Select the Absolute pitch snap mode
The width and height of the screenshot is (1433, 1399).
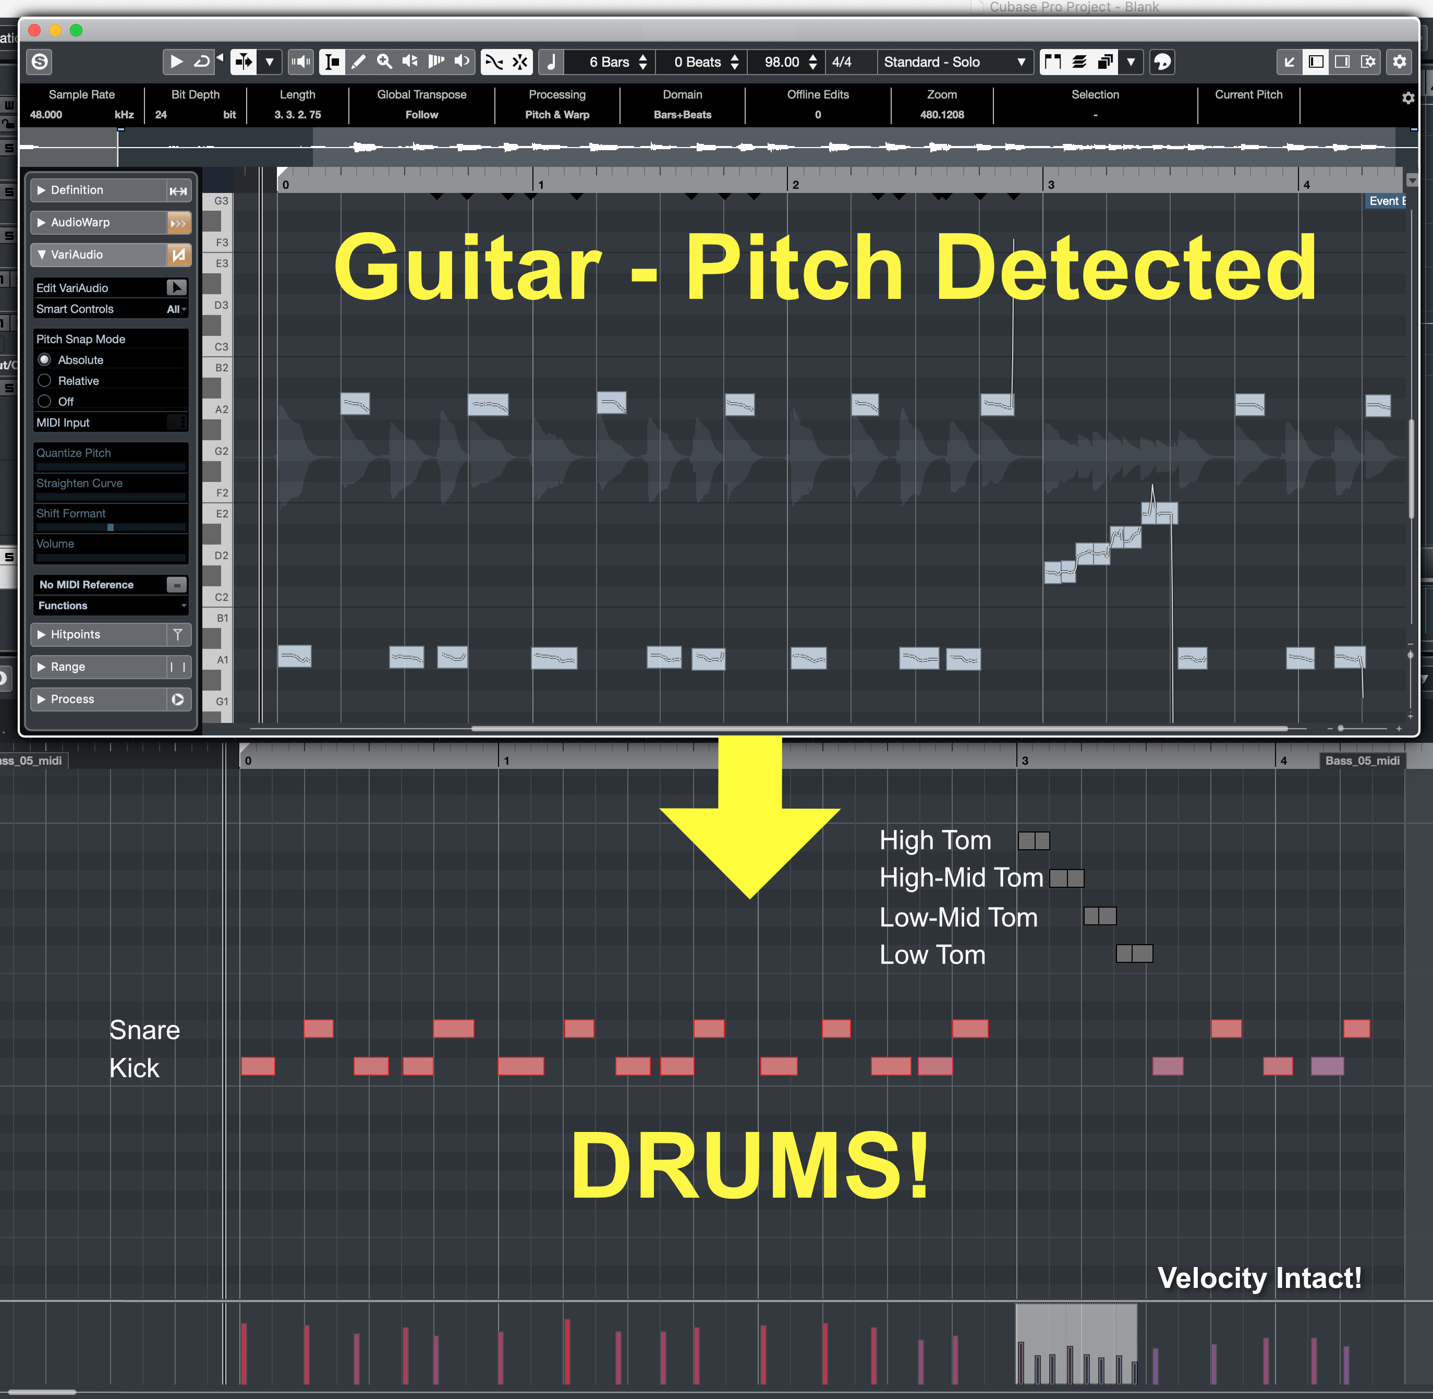45,360
